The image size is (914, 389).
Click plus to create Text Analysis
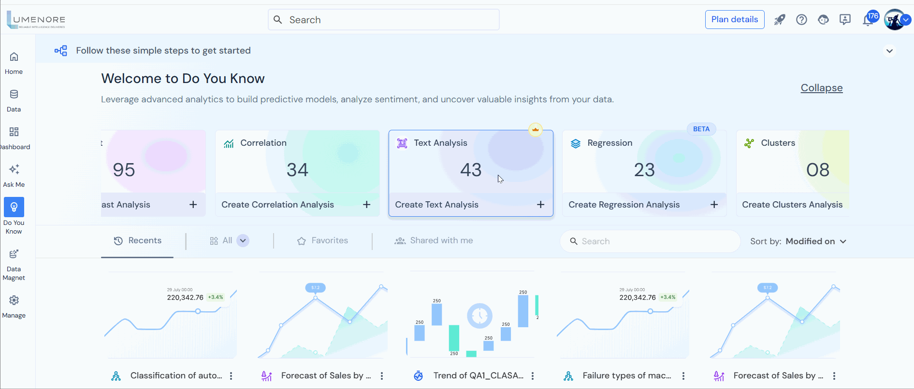[540, 205]
